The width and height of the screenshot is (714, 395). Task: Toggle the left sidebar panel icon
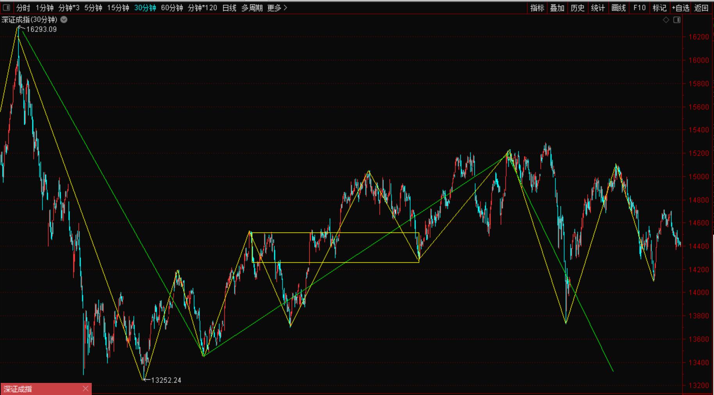coord(6,7)
